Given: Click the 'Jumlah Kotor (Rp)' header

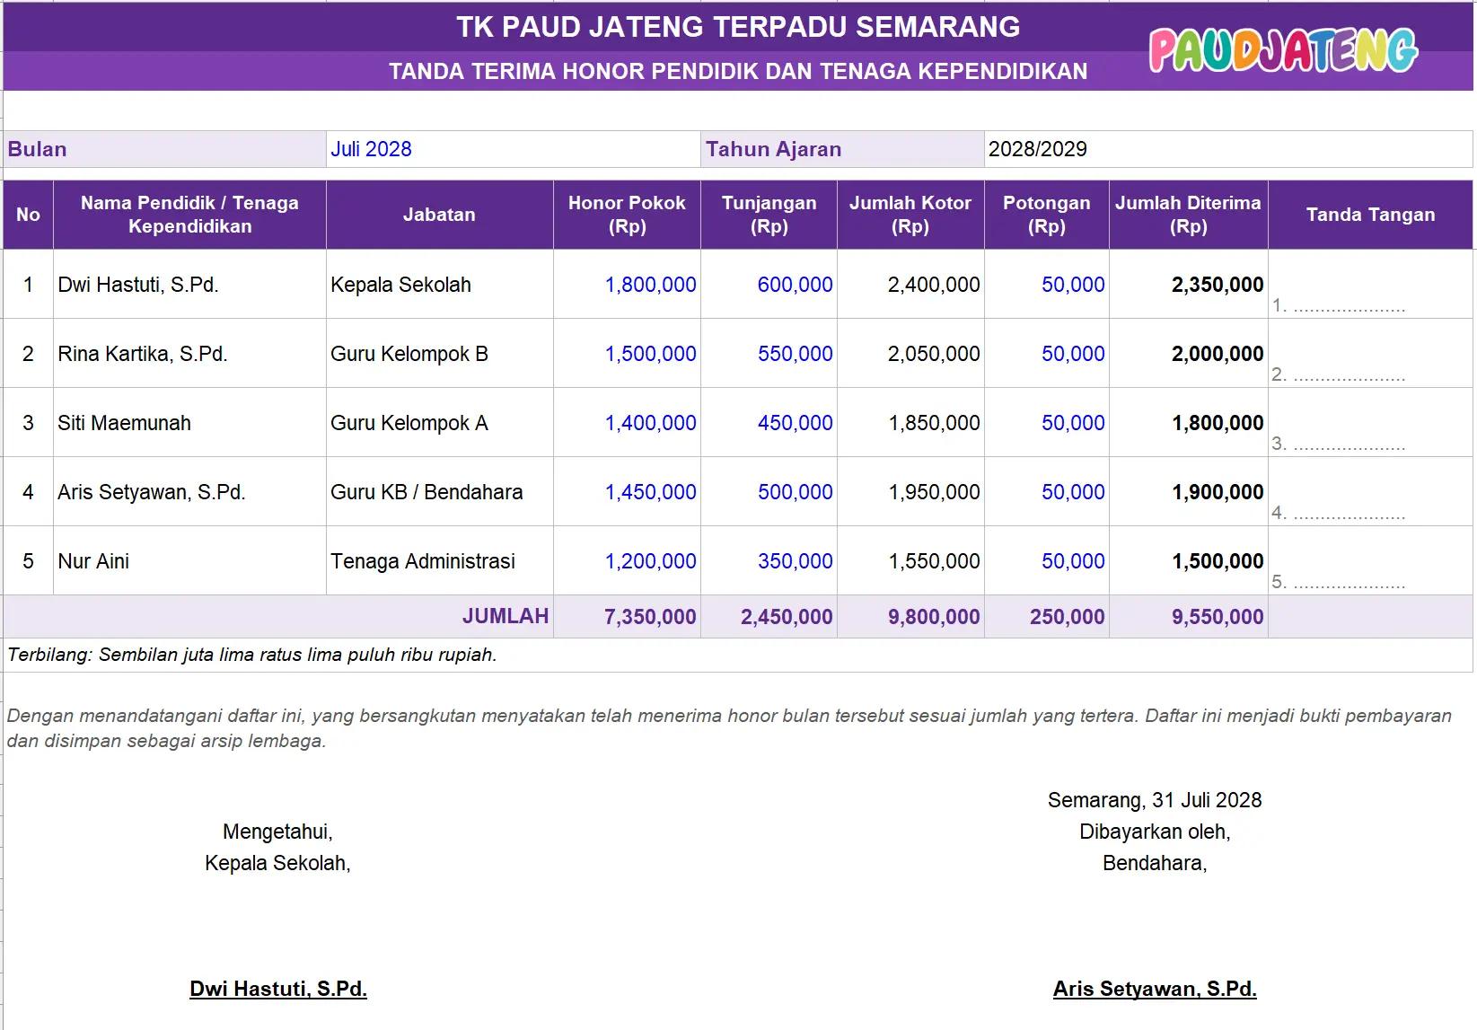Looking at the screenshot, I should pyautogui.click(x=910, y=215).
